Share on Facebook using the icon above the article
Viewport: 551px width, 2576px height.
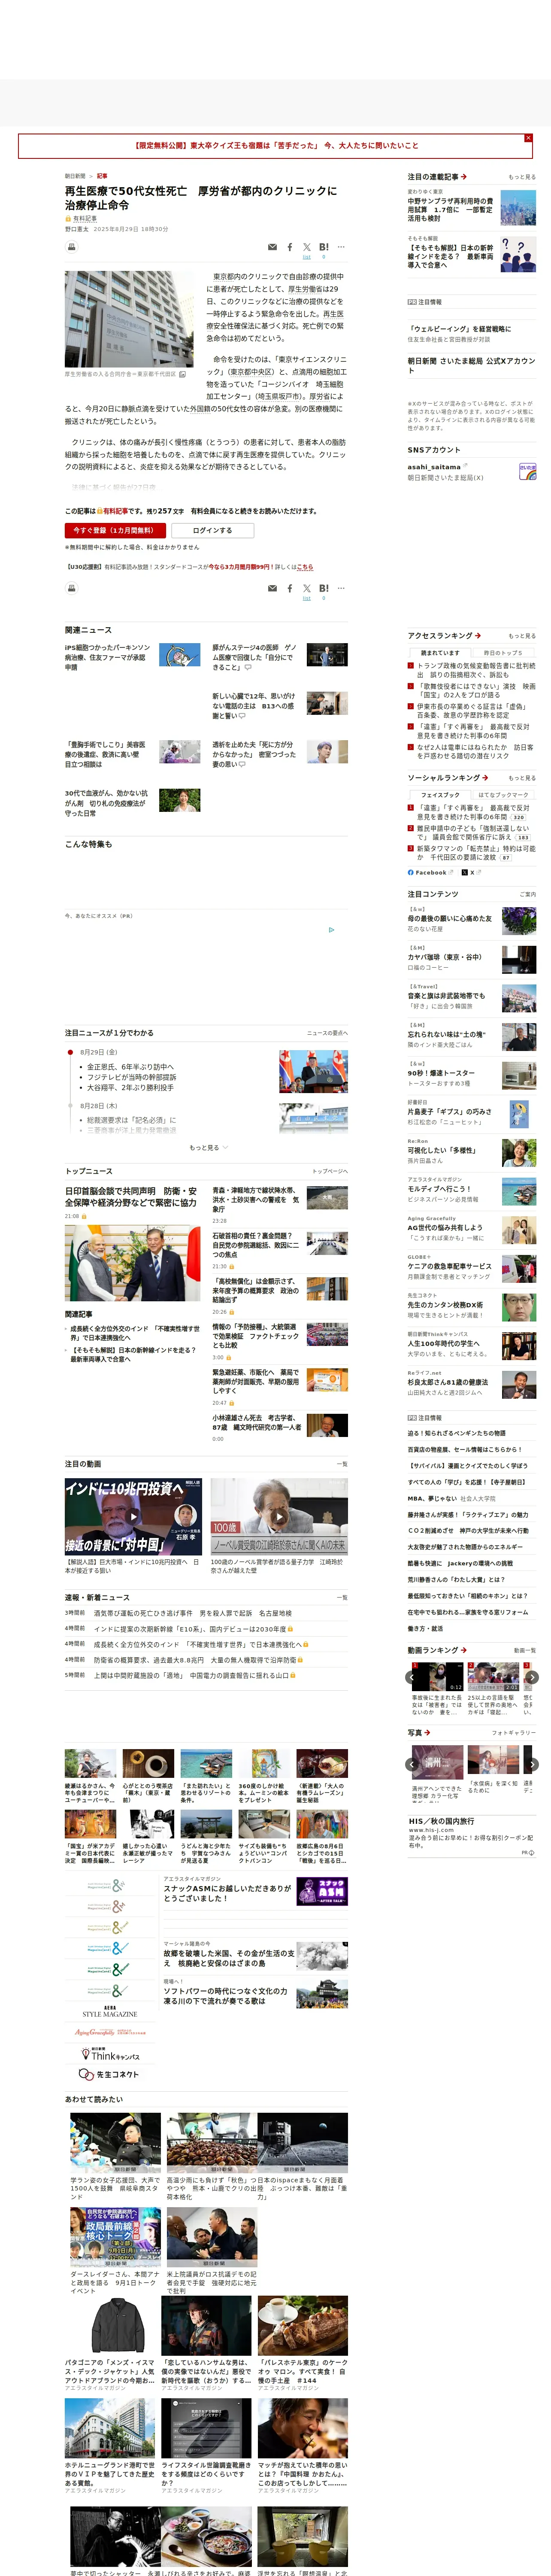click(x=290, y=247)
